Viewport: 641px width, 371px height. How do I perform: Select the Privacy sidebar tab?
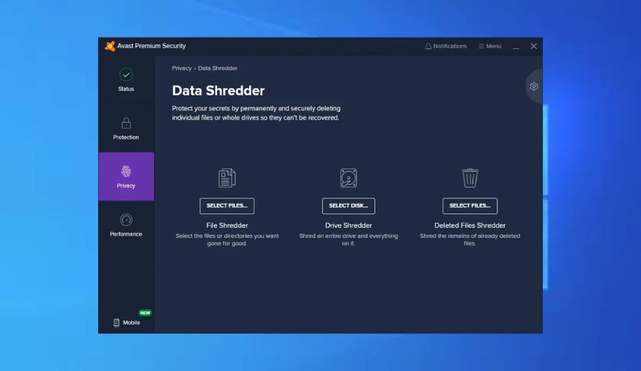(x=126, y=176)
